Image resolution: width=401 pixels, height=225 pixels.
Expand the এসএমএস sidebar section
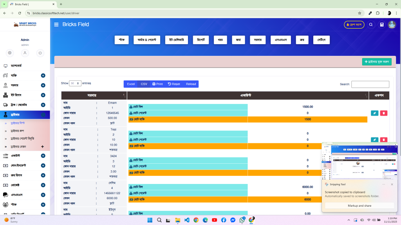point(43,195)
